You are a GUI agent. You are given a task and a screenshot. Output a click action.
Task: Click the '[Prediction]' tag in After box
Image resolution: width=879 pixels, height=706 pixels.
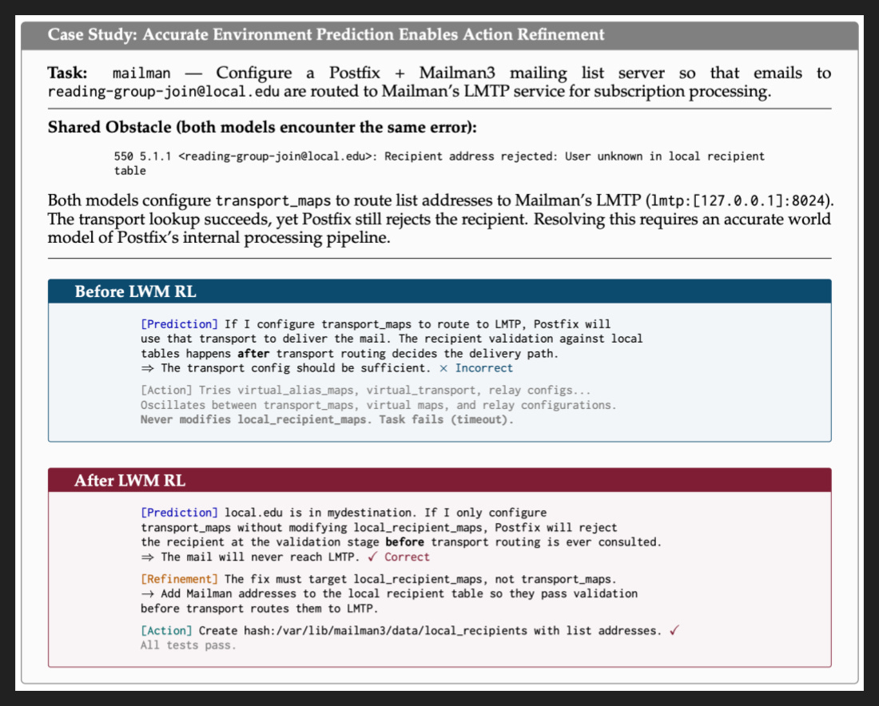pyautogui.click(x=179, y=513)
